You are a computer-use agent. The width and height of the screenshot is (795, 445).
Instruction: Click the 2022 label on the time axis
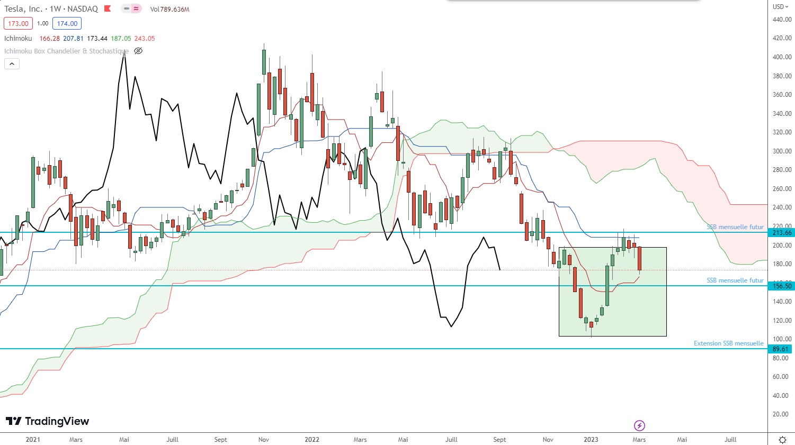[x=312, y=440]
